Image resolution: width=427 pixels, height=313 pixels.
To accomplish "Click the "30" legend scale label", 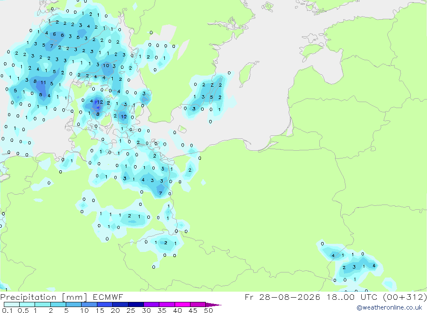I will 146,310.
